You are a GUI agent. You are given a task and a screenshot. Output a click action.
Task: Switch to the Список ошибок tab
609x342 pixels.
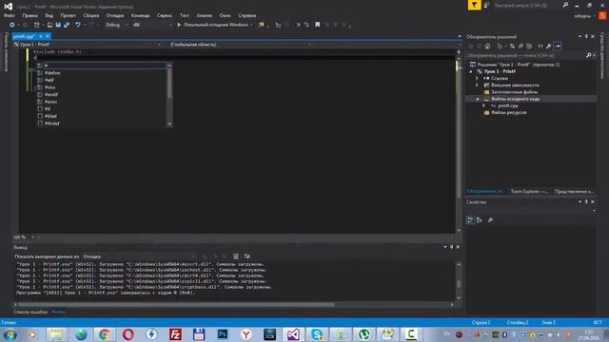coord(30,312)
